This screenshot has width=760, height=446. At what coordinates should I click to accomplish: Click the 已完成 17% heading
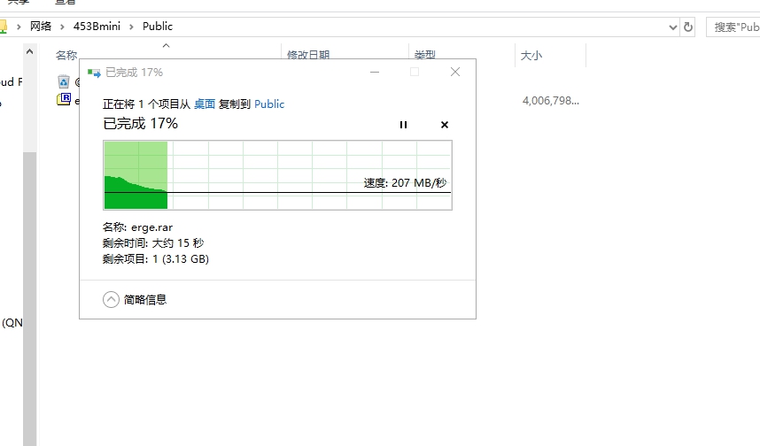[141, 124]
